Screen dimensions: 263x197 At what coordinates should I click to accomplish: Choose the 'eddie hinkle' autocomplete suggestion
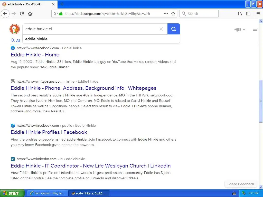click(101, 39)
